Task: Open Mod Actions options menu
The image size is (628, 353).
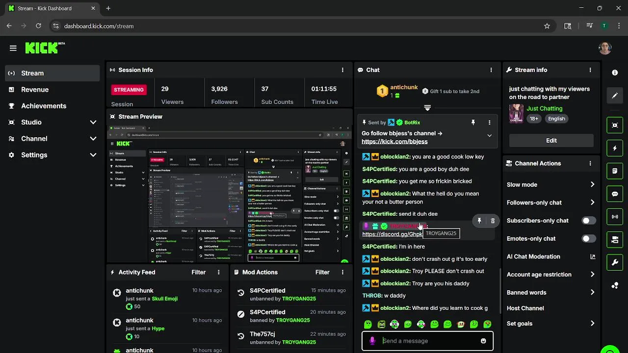Action: tap(342, 273)
